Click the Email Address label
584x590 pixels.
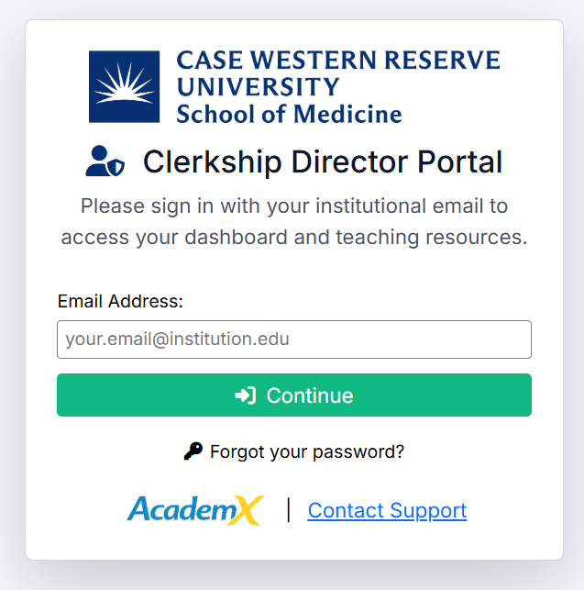pyautogui.click(x=120, y=301)
